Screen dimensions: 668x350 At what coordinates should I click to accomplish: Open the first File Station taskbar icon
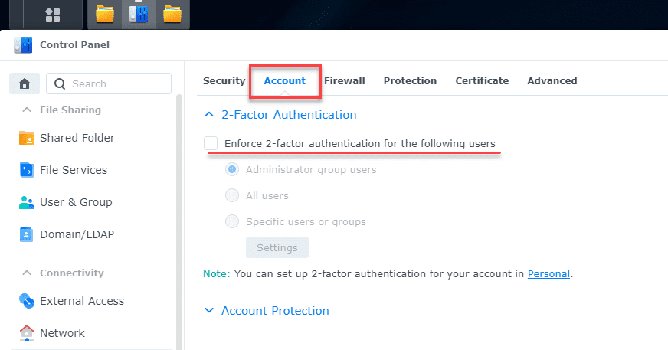click(105, 15)
